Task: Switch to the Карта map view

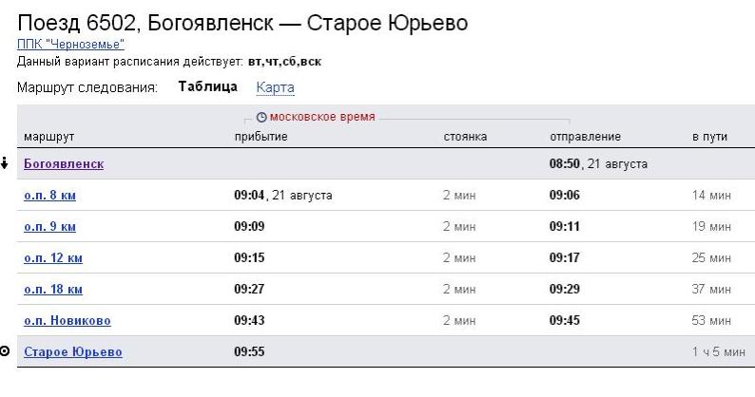Action: pos(276,87)
